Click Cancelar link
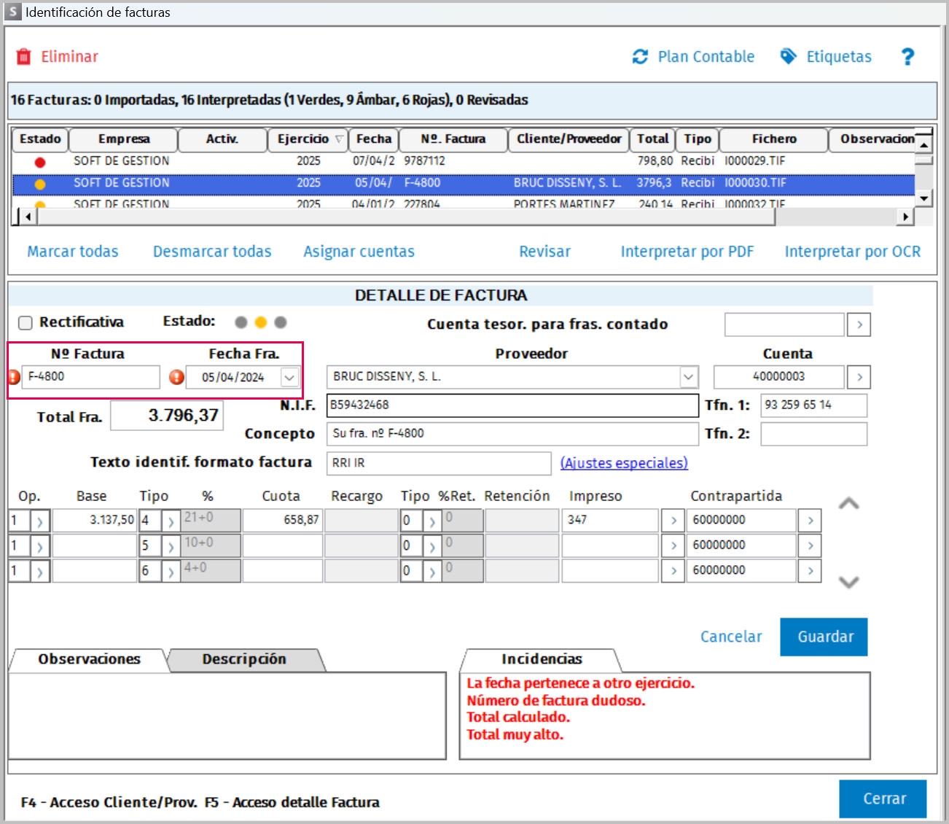 pos(731,637)
